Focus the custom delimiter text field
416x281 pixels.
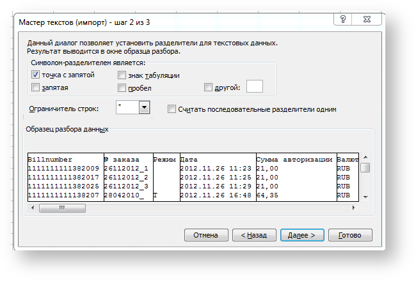pos(254,87)
